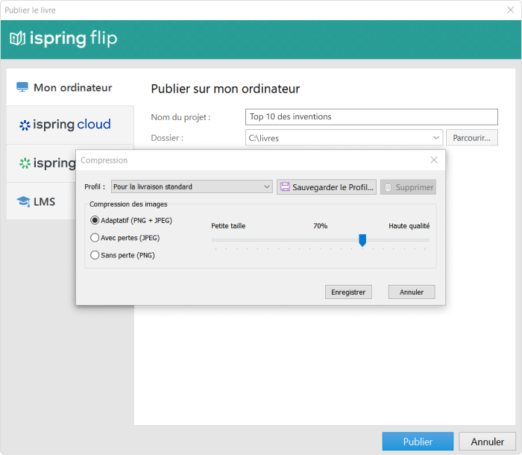Click the blue Publier button

click(418, 442)
